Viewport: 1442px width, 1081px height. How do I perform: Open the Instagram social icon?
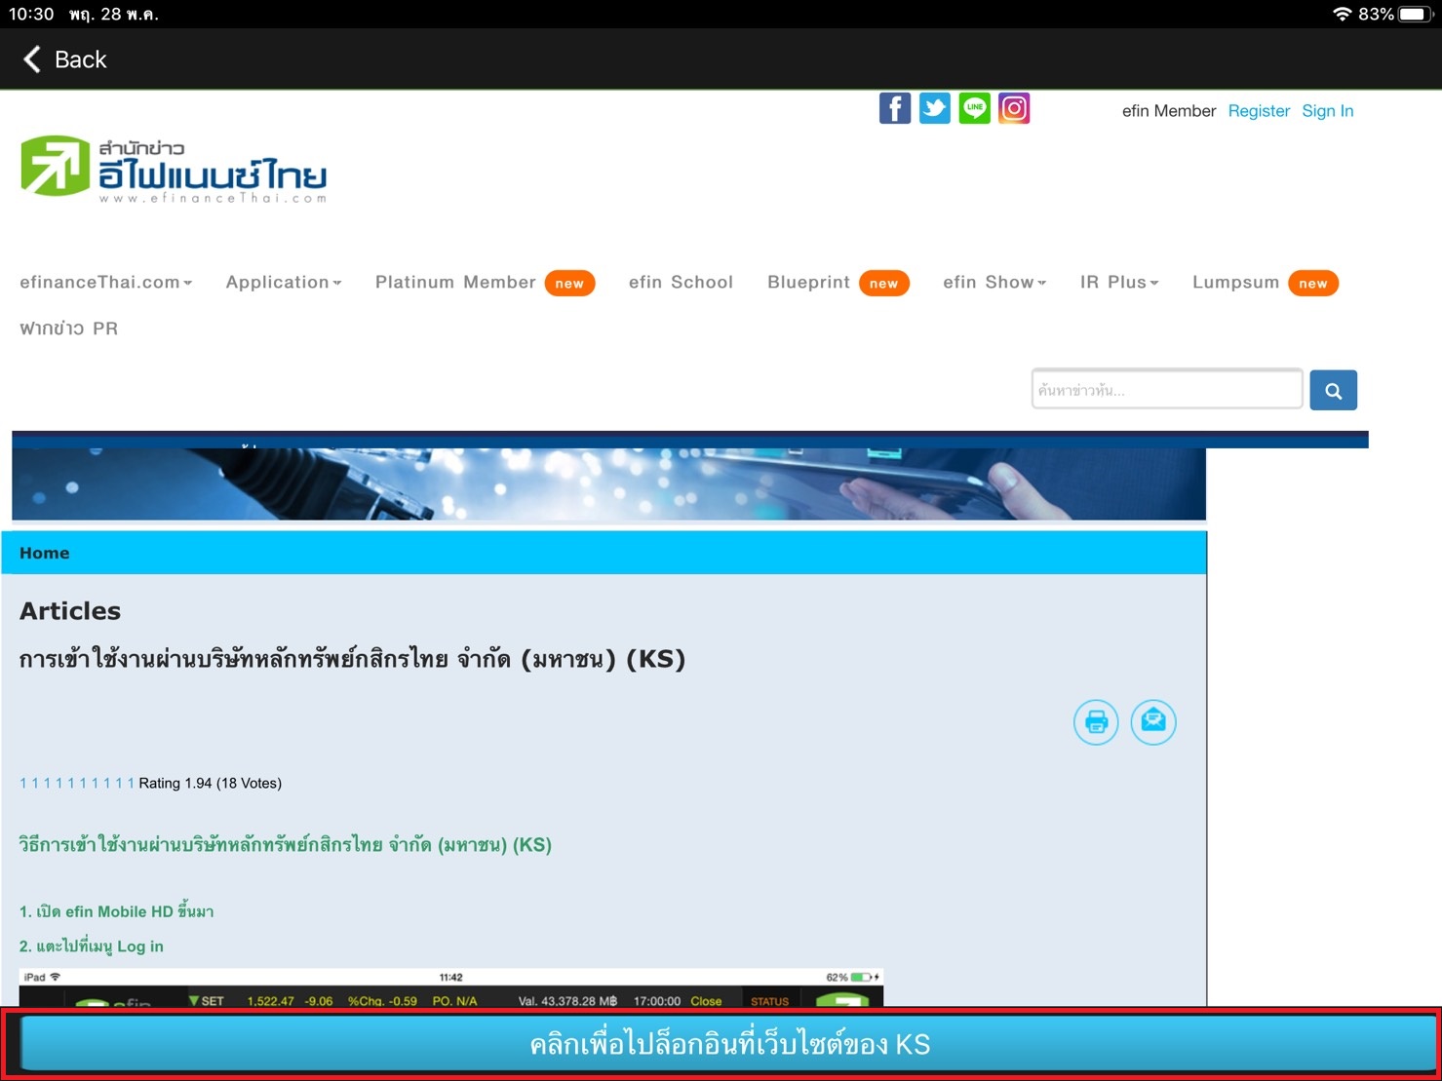point(1014,108)
